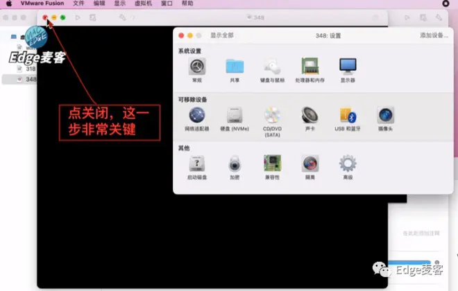The height and width of the screenshot is (291, 458).
Task: Open the 加密 encryption settings icon
Action: point(235,164)
